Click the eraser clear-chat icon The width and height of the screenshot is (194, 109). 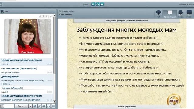(35, 106)
